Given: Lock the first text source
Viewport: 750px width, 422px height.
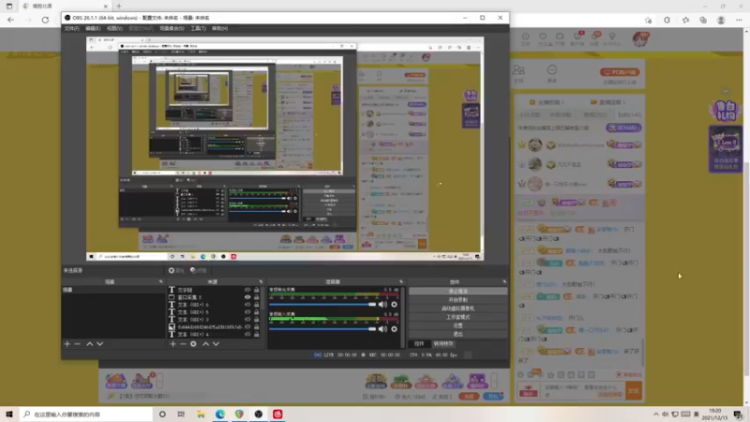Looking at the screenshot, I should click(256, 290).
